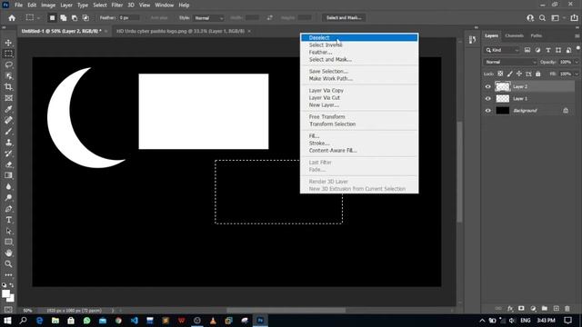Toggle lock position icon
The image size is (582, 327).
519,74
